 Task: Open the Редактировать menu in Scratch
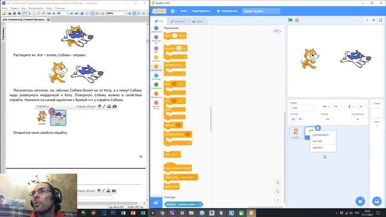201,11
